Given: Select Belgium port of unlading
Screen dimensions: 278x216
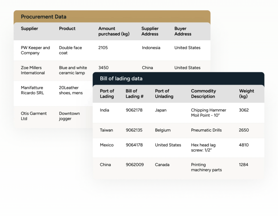Looking at the screenshot, I should 163,130.
